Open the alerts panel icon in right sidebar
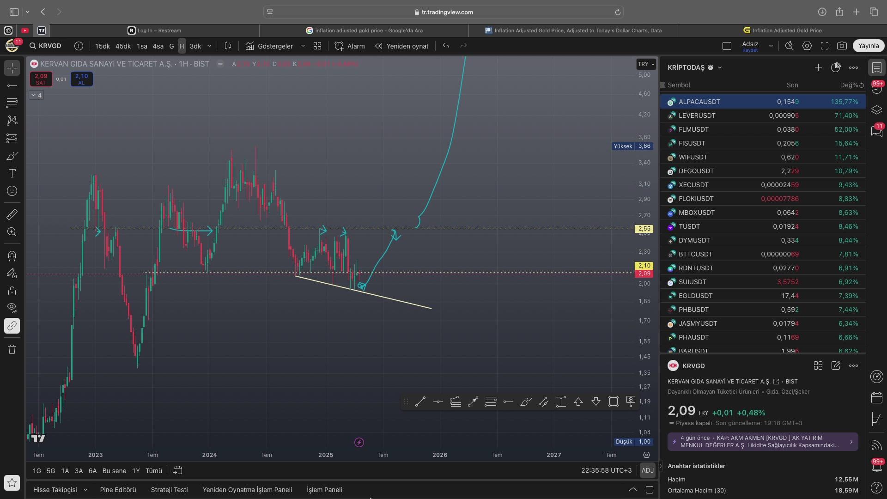Image resolution: width=887 pixels, height=499 pixels. (x=877, y=88)
